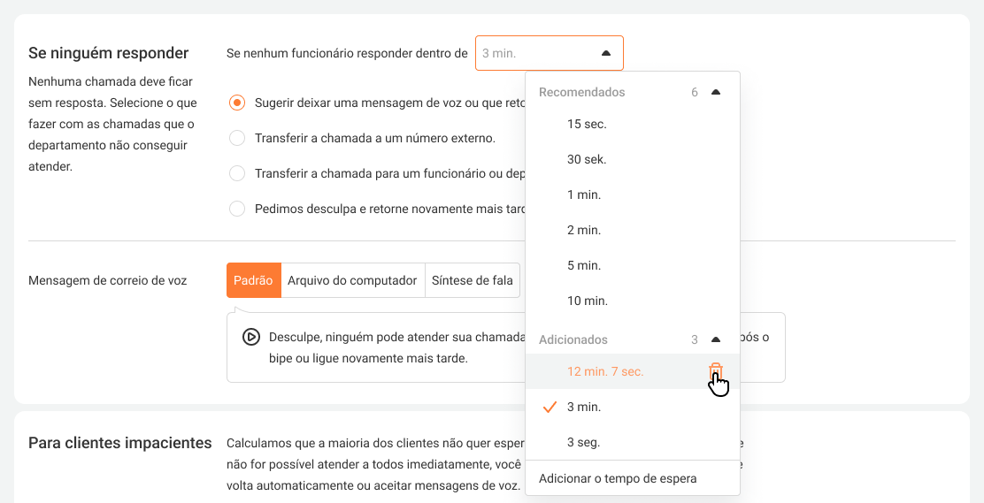This screenshot has width=984, height=503.
Task: Play the default voicemail message
Action: 251,337
